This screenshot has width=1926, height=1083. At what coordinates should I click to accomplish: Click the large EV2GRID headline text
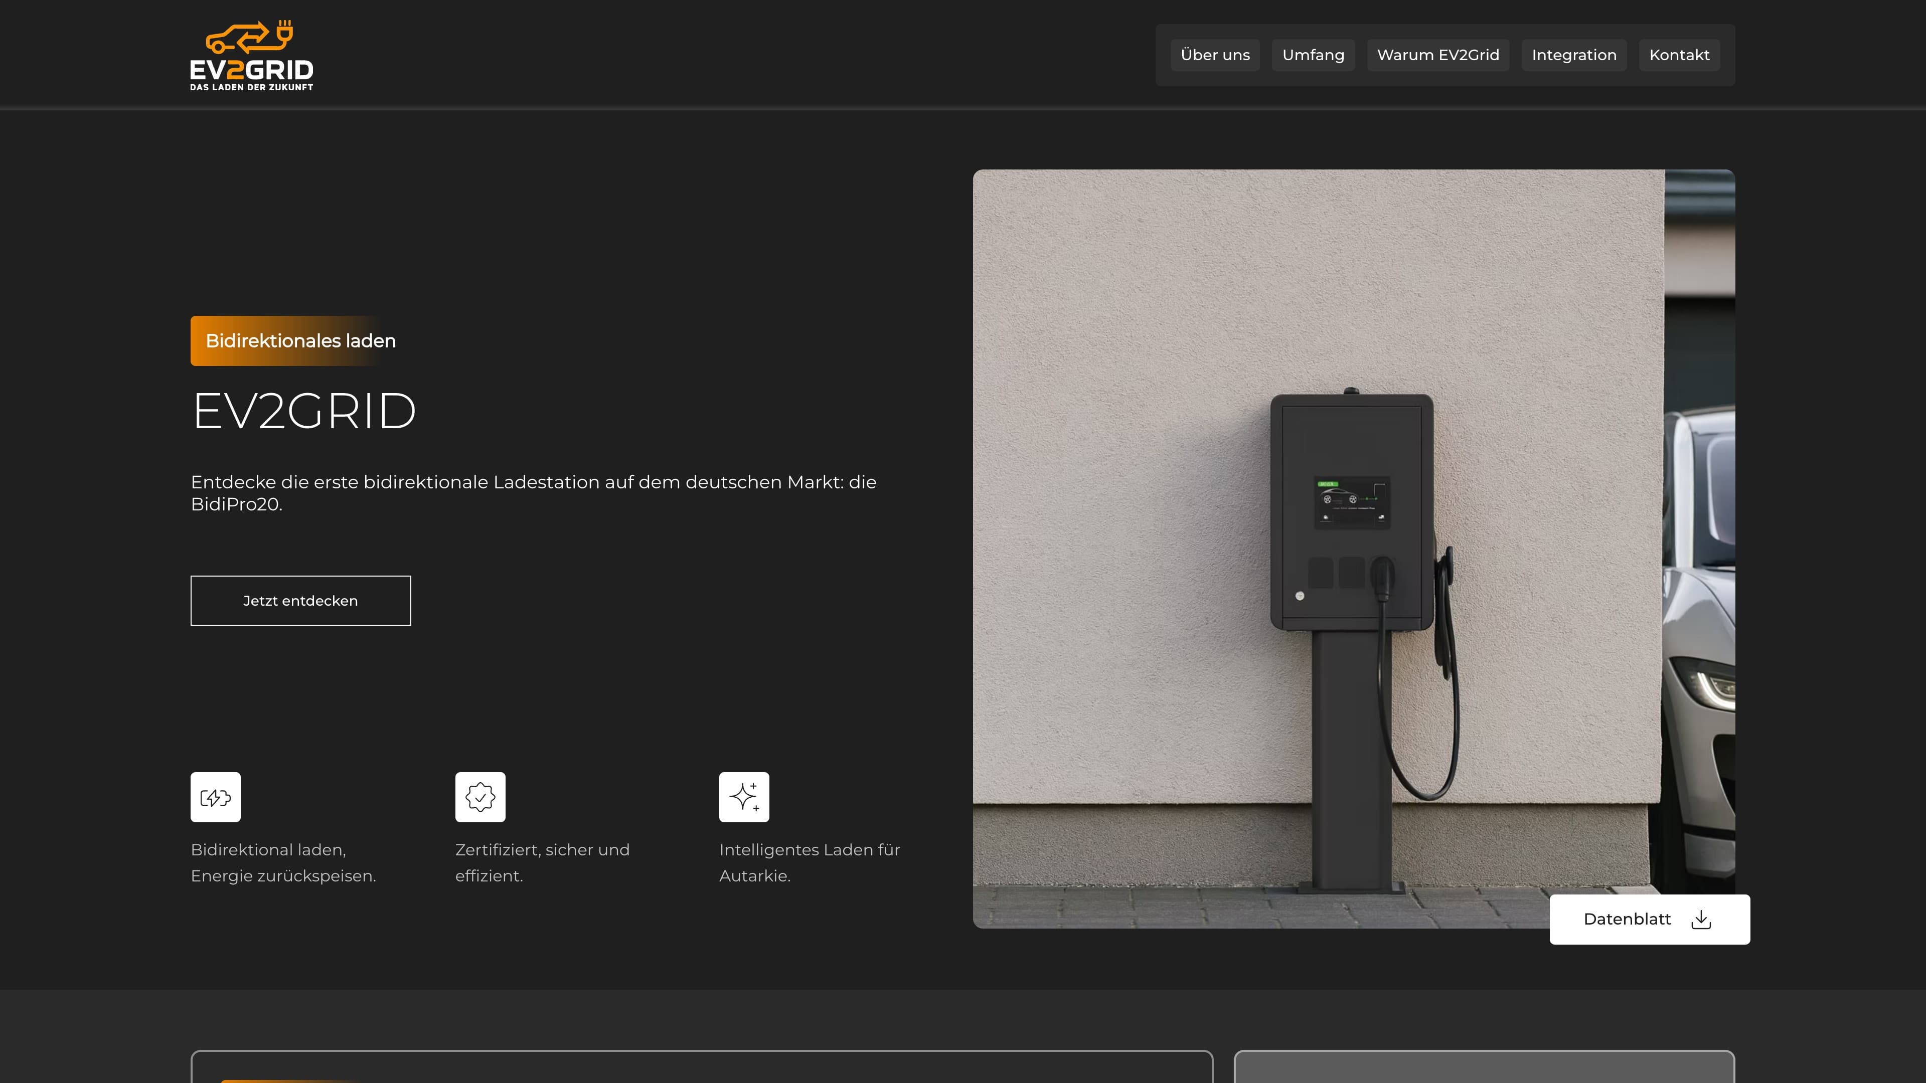[x=303, y=411]
